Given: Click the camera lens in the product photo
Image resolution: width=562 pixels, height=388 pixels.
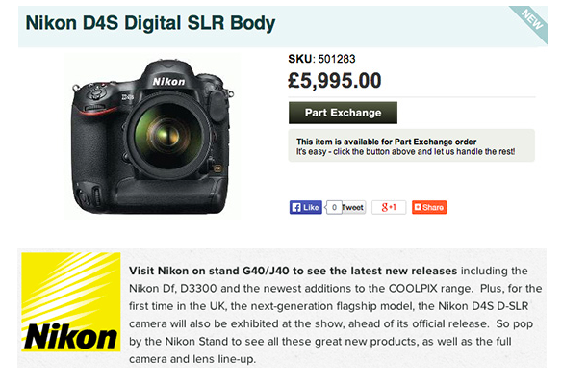Looking at the screenshot, I should (x=168, y=135).
